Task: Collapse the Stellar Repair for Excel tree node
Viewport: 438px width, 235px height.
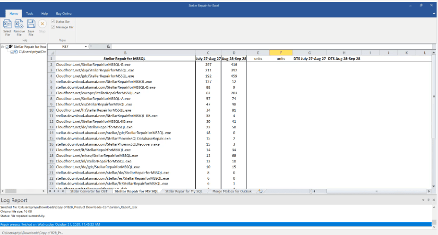Action: [2, 47]
